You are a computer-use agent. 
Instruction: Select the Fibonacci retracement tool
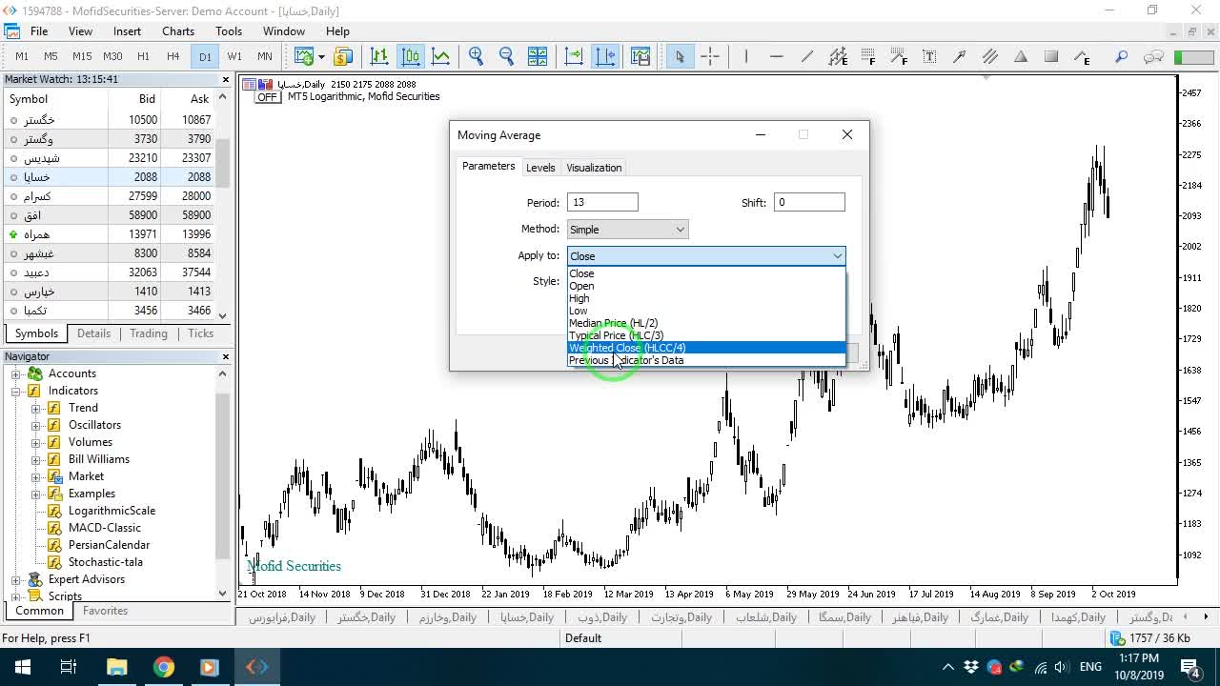[x=868, y=56]
